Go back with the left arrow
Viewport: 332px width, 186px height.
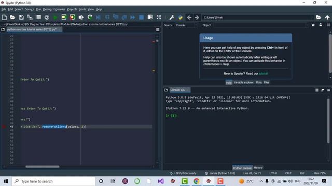pyautogui.click(x=189, y=17)
